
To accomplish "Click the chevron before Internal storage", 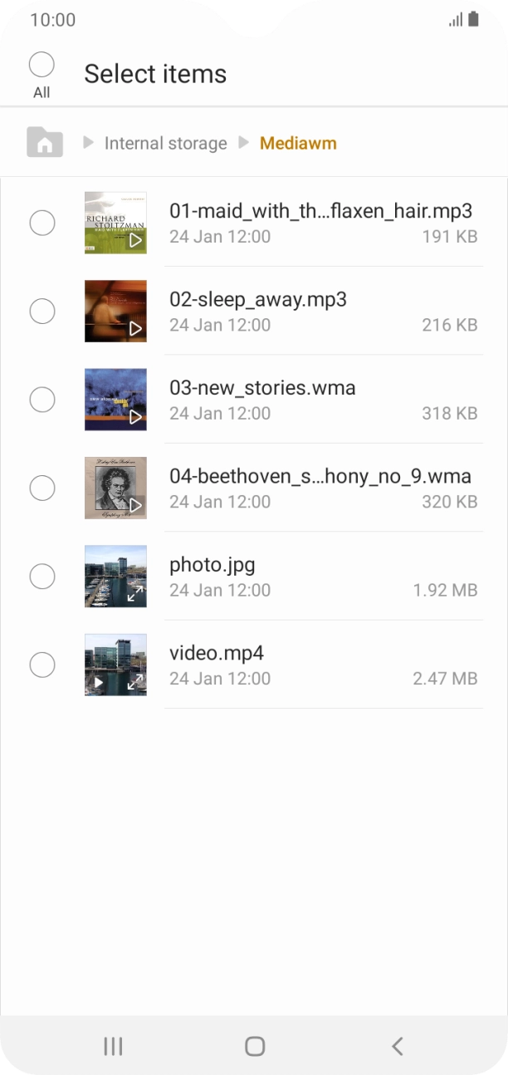I will click(x=88, y=142).
